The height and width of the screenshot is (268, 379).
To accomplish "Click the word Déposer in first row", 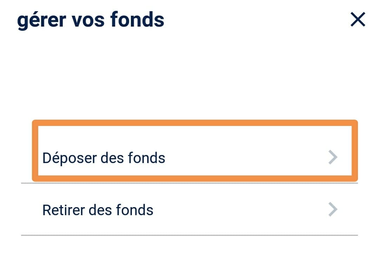I will point(69,158).
